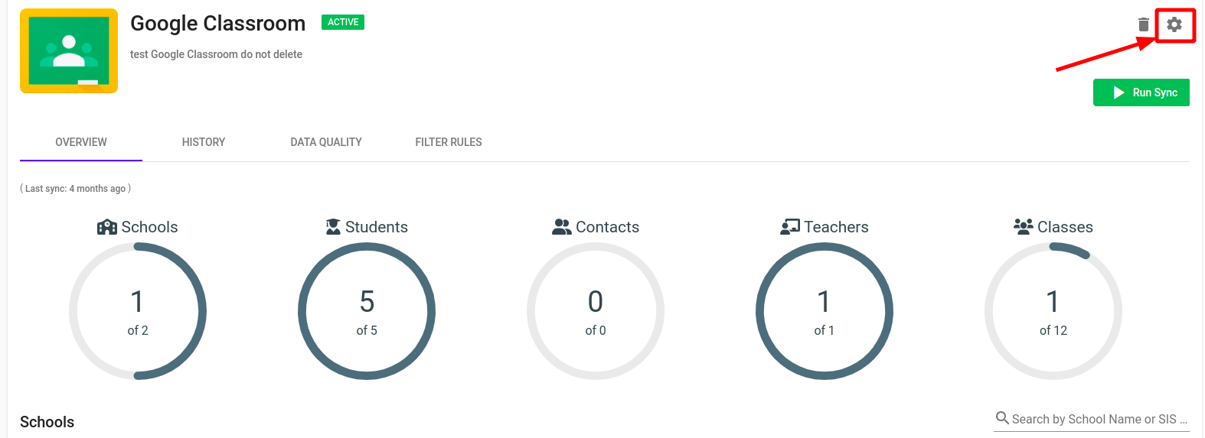Click the Teachers chalkboard icon
Viewport: 1205px width, 438px height.
[790, 227]
